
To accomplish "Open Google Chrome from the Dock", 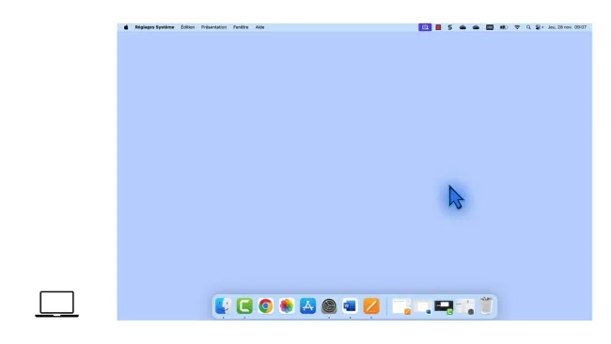I will pyautogui.click(x=265, y=305).
